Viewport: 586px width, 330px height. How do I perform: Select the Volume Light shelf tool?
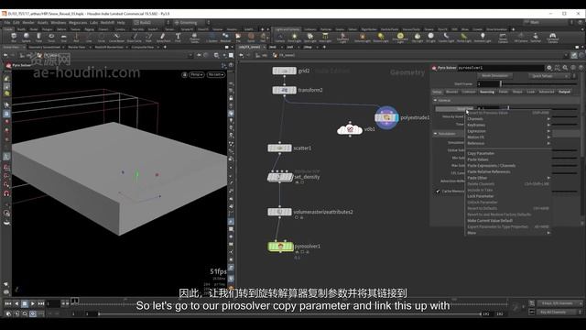363,38
